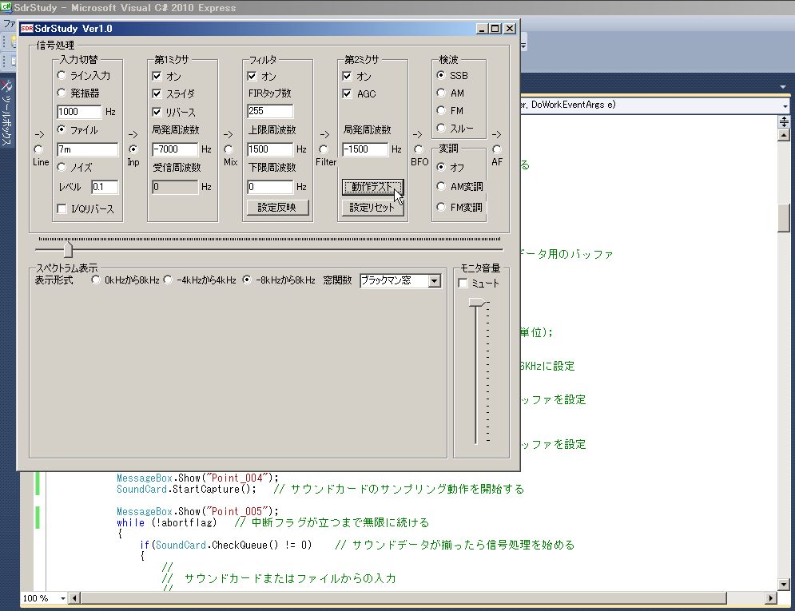Click editor horizontal scrollbar right arrow
The height and width of the screenshot is (611, 795).
pos(771,598)
